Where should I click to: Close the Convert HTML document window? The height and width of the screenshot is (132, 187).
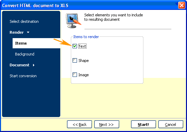tap(182, 5)
